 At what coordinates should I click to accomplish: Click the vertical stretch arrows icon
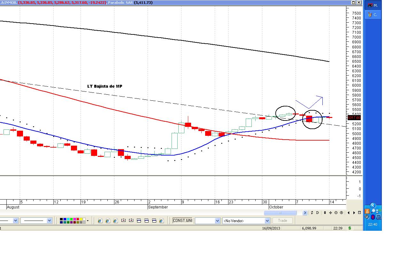pyautogui.click(x=325, y=213)
